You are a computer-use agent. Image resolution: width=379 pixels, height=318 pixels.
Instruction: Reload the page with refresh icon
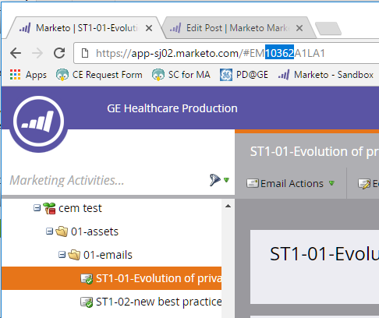[59, 53]
